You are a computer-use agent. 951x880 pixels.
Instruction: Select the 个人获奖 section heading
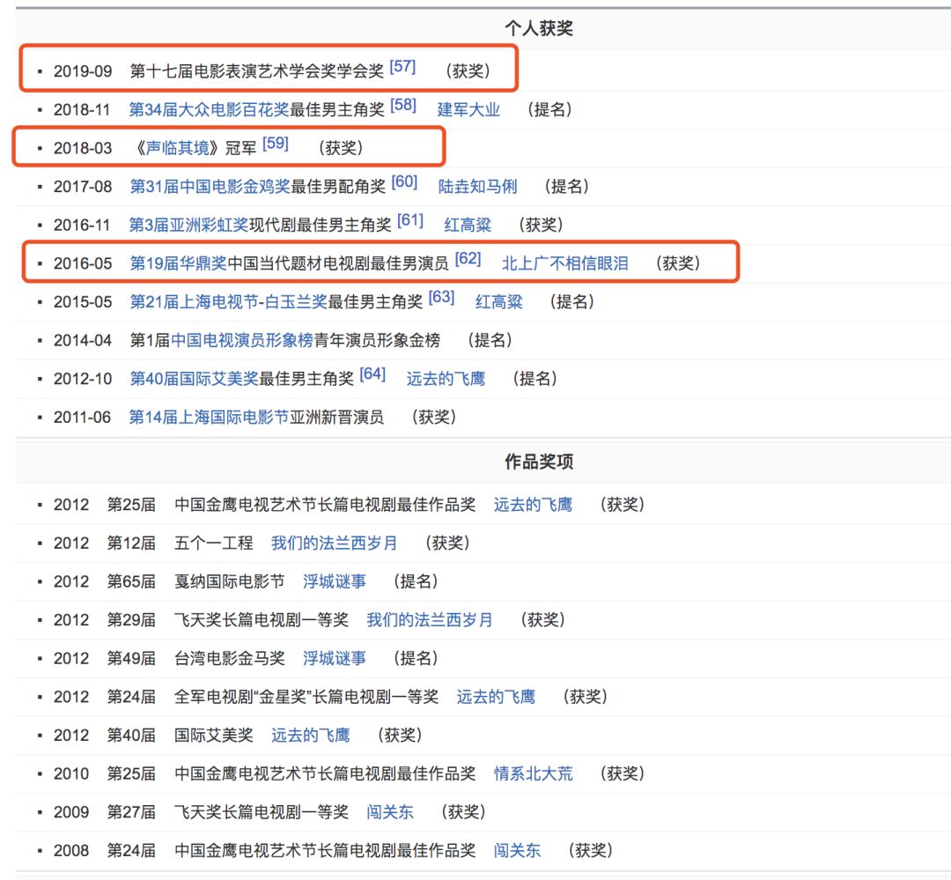pos(539,28)
